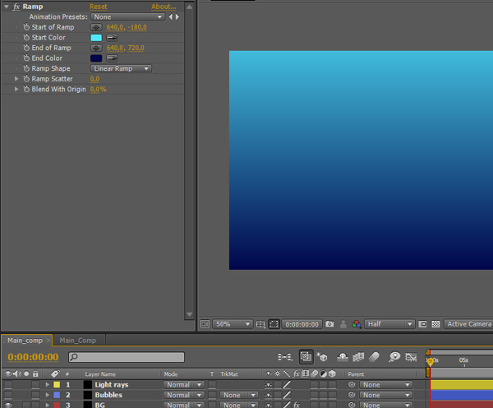Enable Frame Blending for composition
This screenshot has width=493, height=408.
click(x=358, y=357)
